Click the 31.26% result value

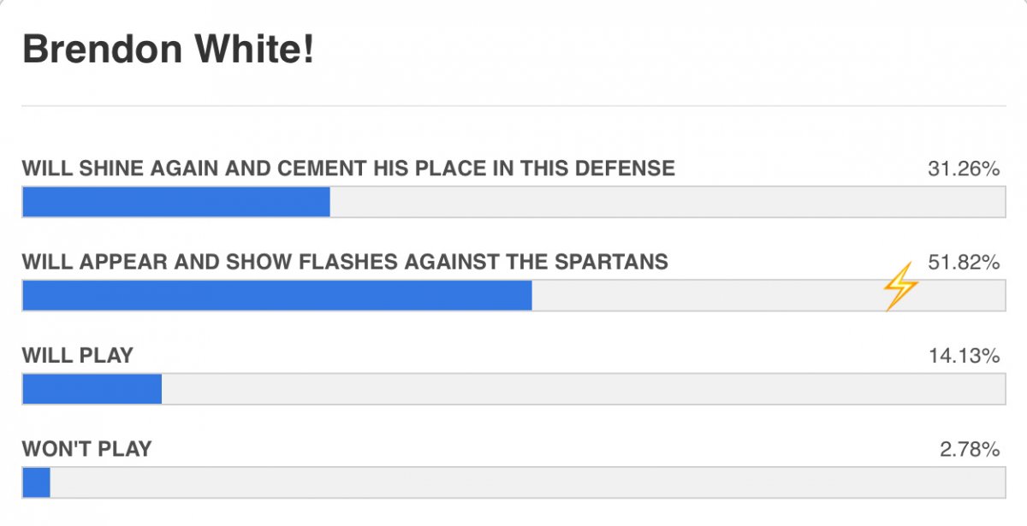[964, 169]
